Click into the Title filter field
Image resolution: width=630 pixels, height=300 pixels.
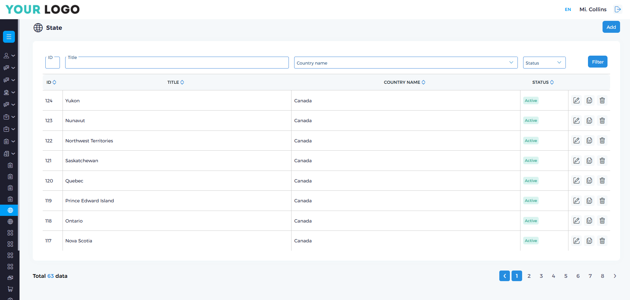pos(177,63)
